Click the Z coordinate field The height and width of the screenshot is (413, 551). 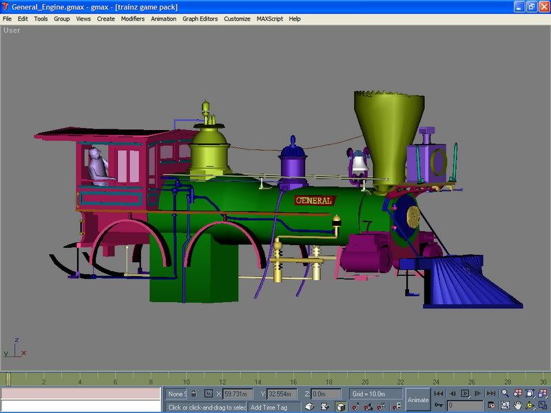[326, 394]
